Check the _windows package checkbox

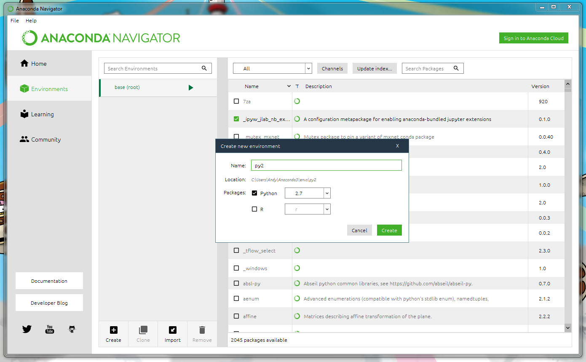236,268
